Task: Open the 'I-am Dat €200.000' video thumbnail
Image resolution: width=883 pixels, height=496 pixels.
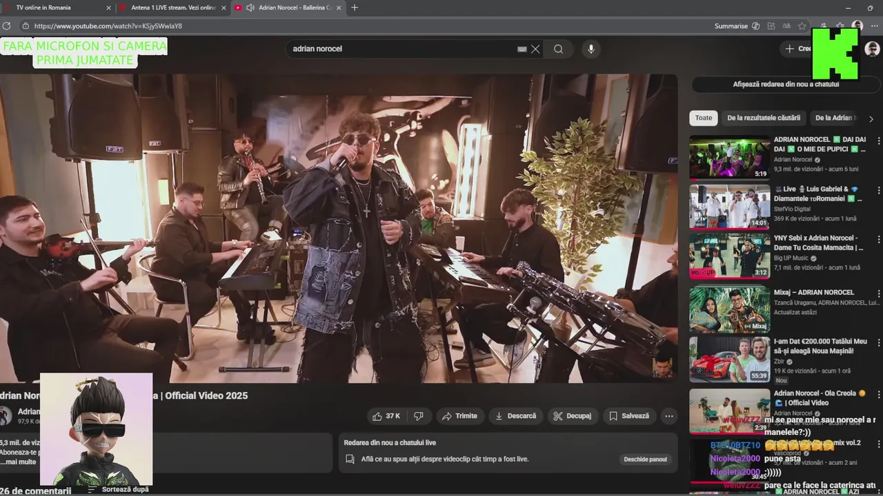Action: 729,359
